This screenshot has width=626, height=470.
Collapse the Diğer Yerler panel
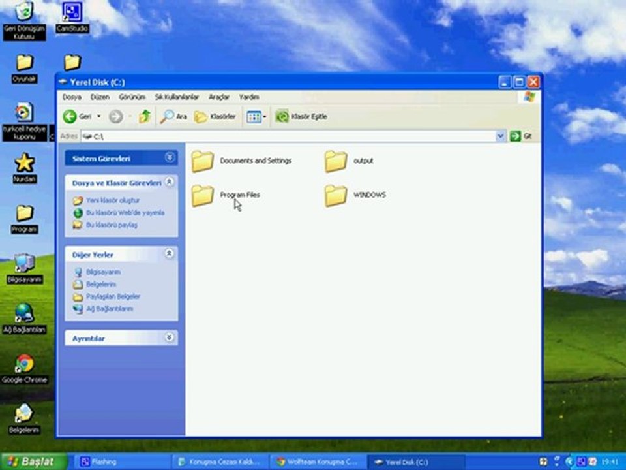click(x=170, y=253)
